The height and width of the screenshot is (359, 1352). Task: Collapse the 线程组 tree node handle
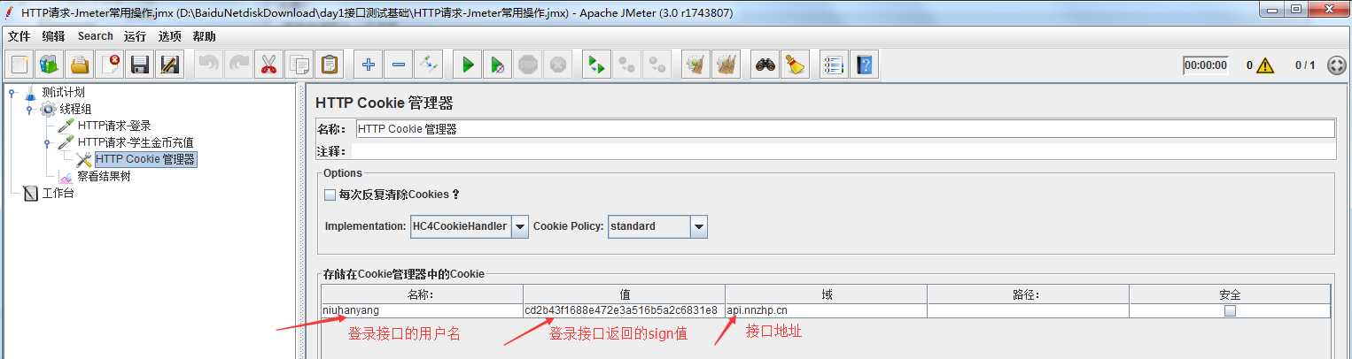pyautogui.click(x=29, y=109)
